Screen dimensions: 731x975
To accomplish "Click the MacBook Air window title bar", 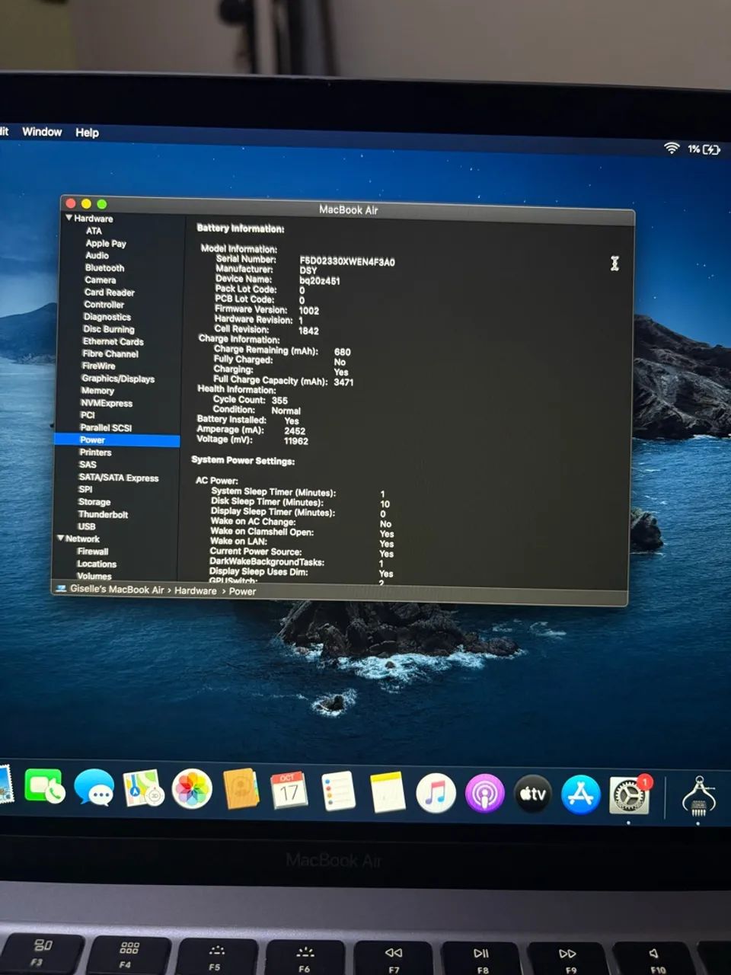I will (x=348, y=209).
